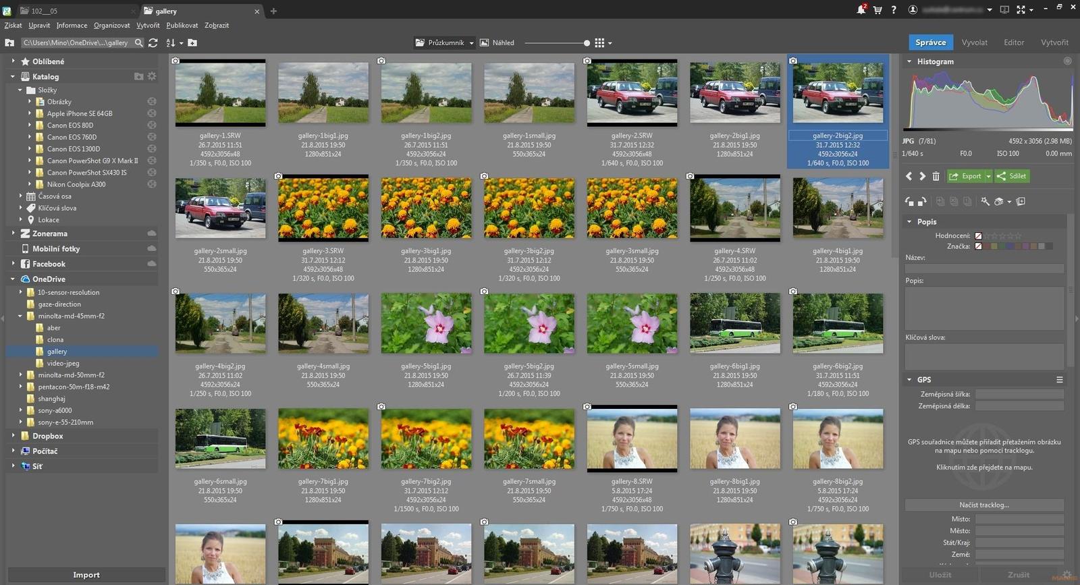This screenshot has width=1080, height=585.
Task: Open the shopping cart icon
Action: tap(878, 10)
